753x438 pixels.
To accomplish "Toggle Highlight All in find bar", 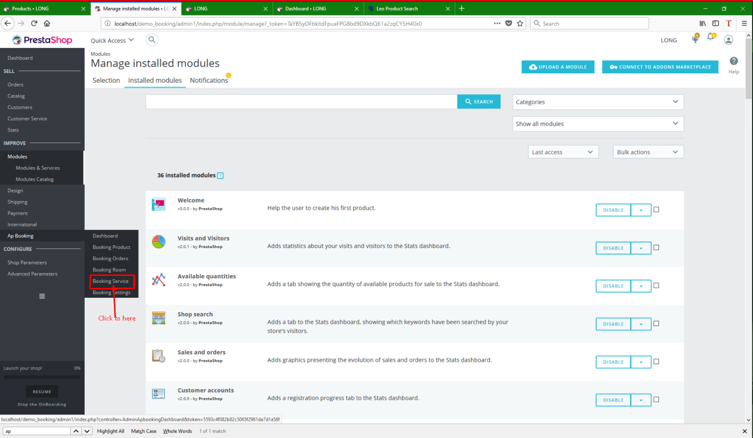I will (x=111, y=431).
